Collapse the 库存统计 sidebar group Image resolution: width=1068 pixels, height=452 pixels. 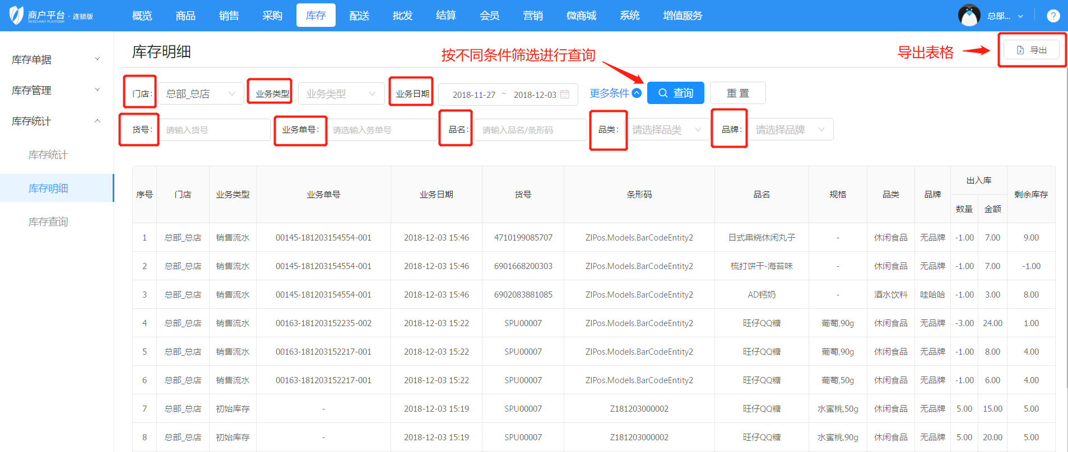pos(56,121)
